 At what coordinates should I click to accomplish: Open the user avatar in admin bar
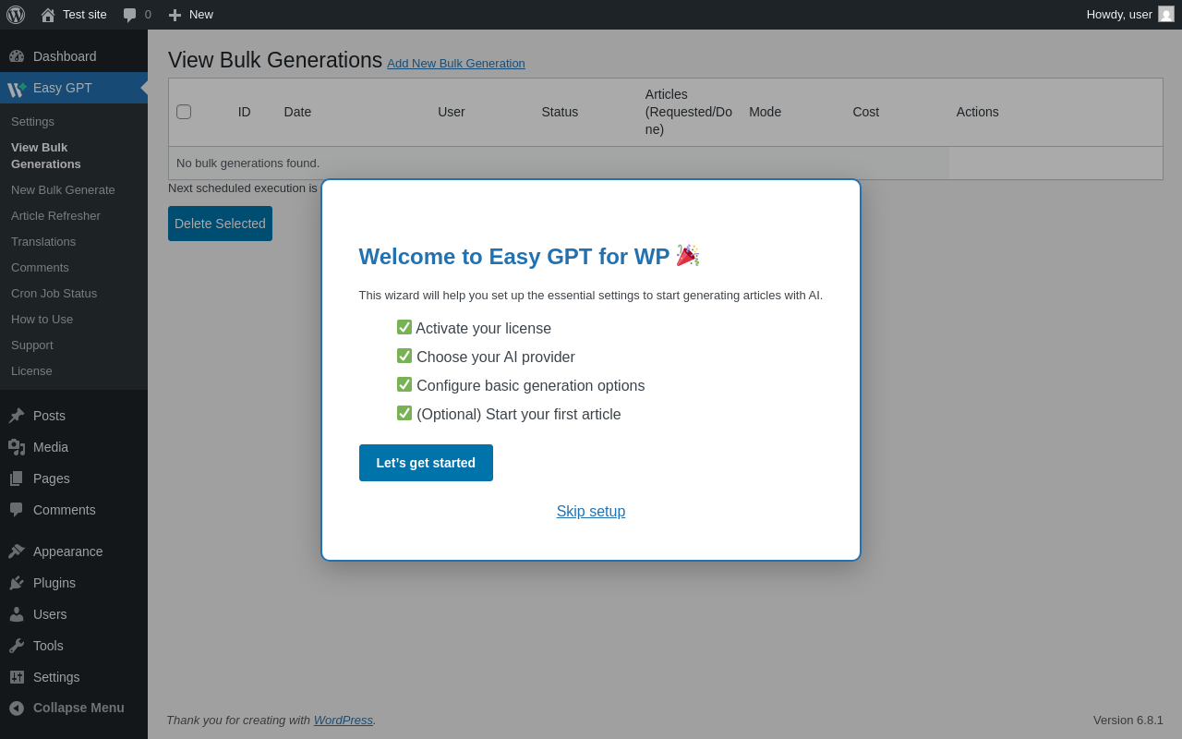(1166, 14)
